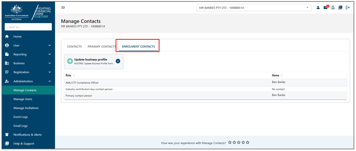Screen dimensions: 356x151
Task: Open the help book icon in the header
Action: tap(340, 8)
